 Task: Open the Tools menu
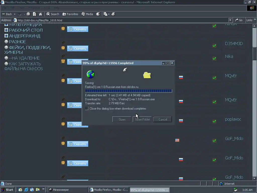click(x=47, y=8)
